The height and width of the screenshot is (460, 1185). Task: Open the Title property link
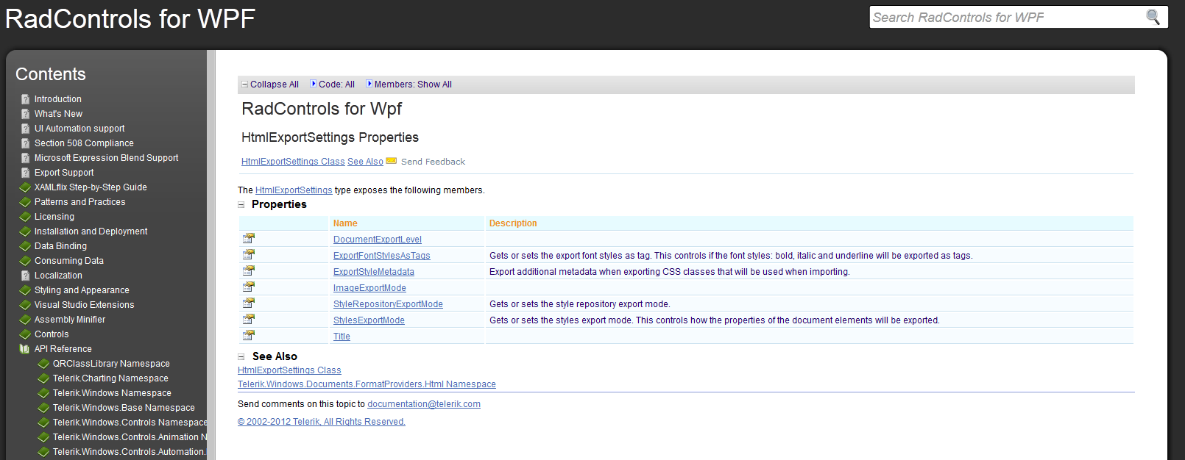coord(342,337)
